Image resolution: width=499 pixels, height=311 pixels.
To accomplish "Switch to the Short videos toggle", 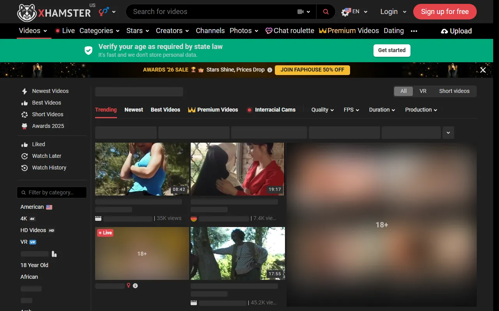I will coord(454,91).
